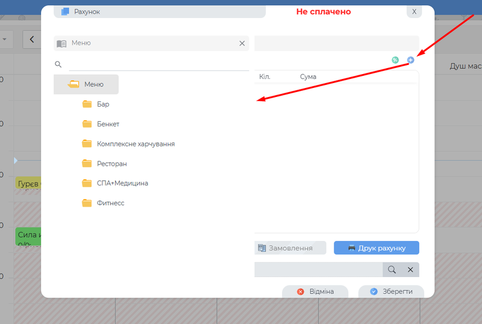Click the blue plus add-item icon
Screen dimensions: 482x324
click(411, 60)
